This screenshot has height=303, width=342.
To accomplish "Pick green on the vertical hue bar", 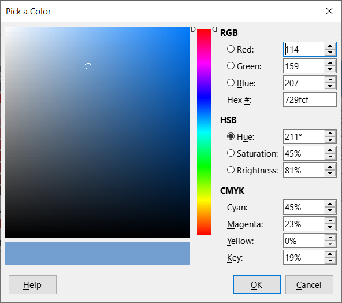I will pyautogui.click(x=204, y=167).
